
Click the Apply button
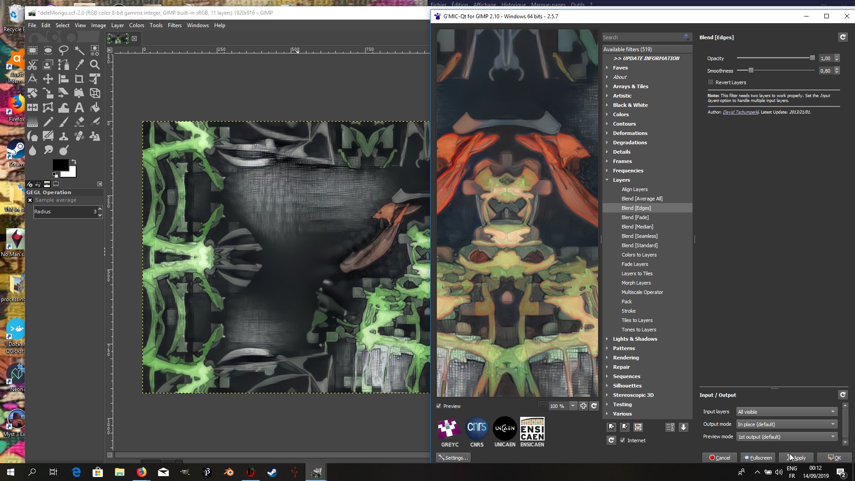(x=796, y=458)
